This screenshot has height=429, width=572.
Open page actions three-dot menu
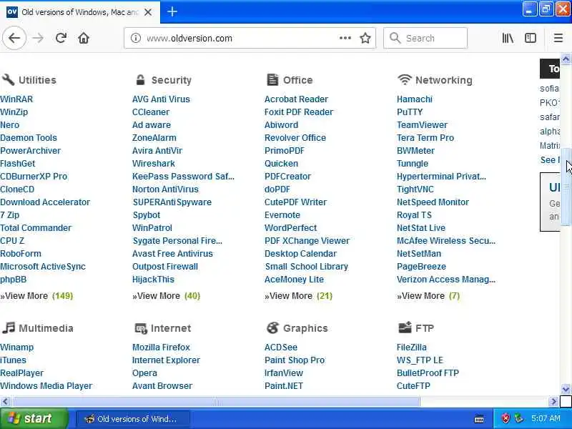click(x=345, y=38)
